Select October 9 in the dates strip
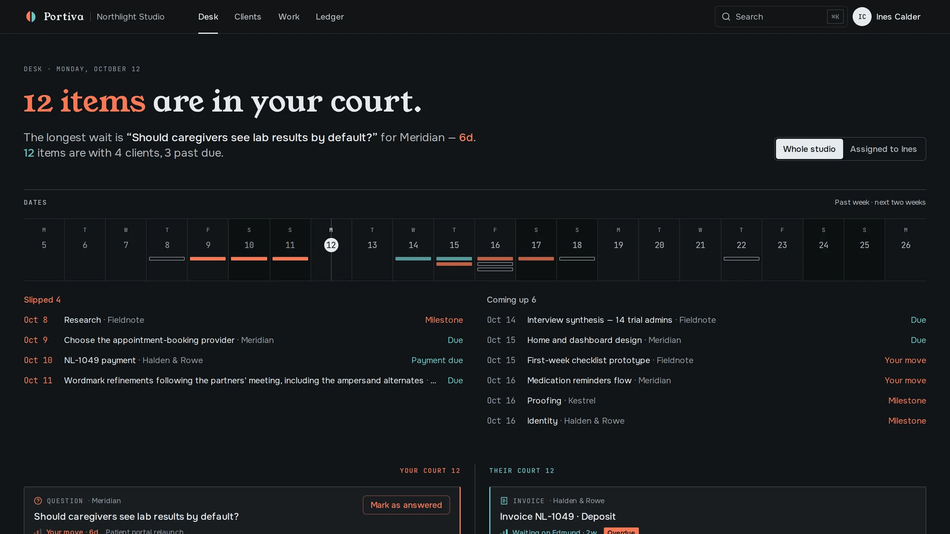The width and height of the screenshot is (950, 534). click(208, 250)
